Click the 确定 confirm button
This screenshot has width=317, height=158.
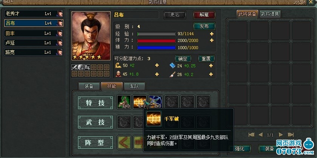tap(183, 59)
